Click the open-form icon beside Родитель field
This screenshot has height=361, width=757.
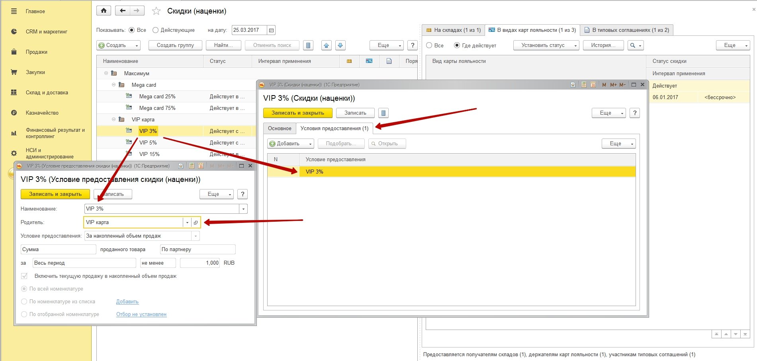coord(196,222)
